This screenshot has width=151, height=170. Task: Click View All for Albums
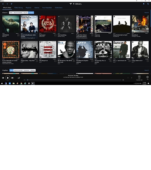(147, 13)
